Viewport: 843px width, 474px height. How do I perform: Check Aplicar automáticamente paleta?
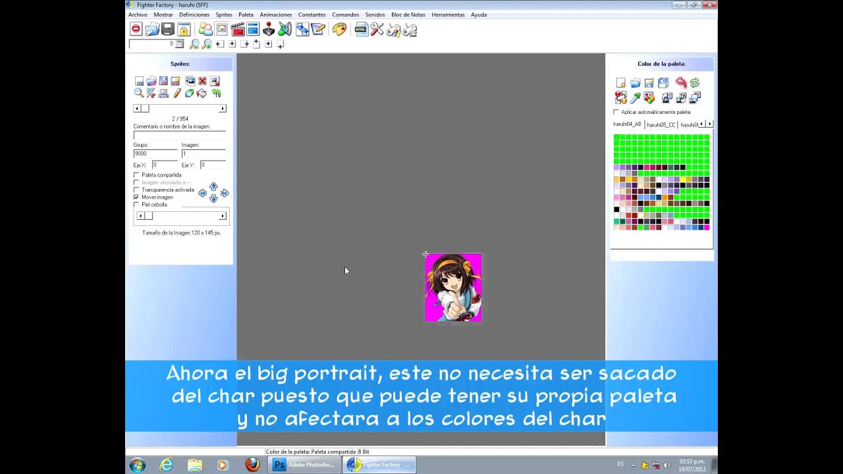[616, 112]
